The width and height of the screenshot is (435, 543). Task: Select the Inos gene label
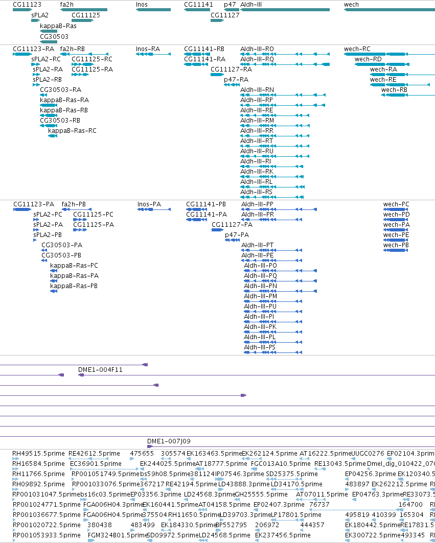(142, 5)
